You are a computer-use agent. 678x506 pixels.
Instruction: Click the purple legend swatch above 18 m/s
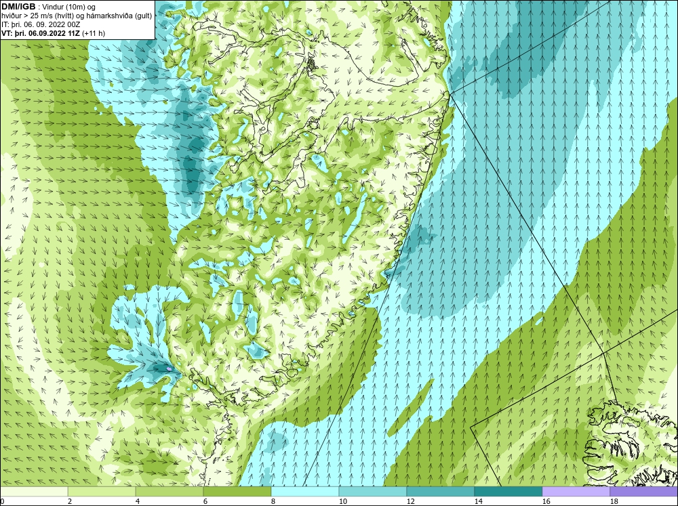click(x=644, y=492)
